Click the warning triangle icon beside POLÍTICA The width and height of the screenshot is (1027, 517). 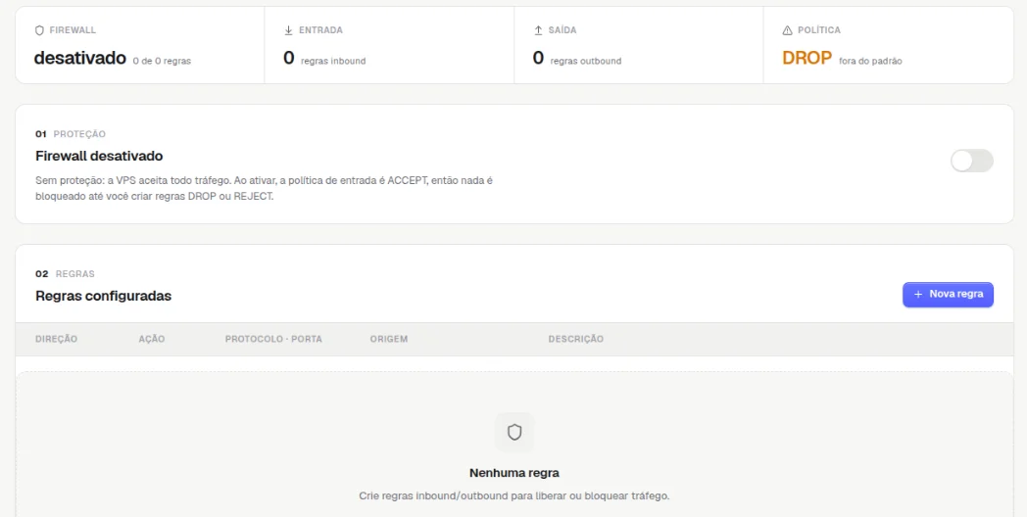pyautogui.click(x=787, y=30)
